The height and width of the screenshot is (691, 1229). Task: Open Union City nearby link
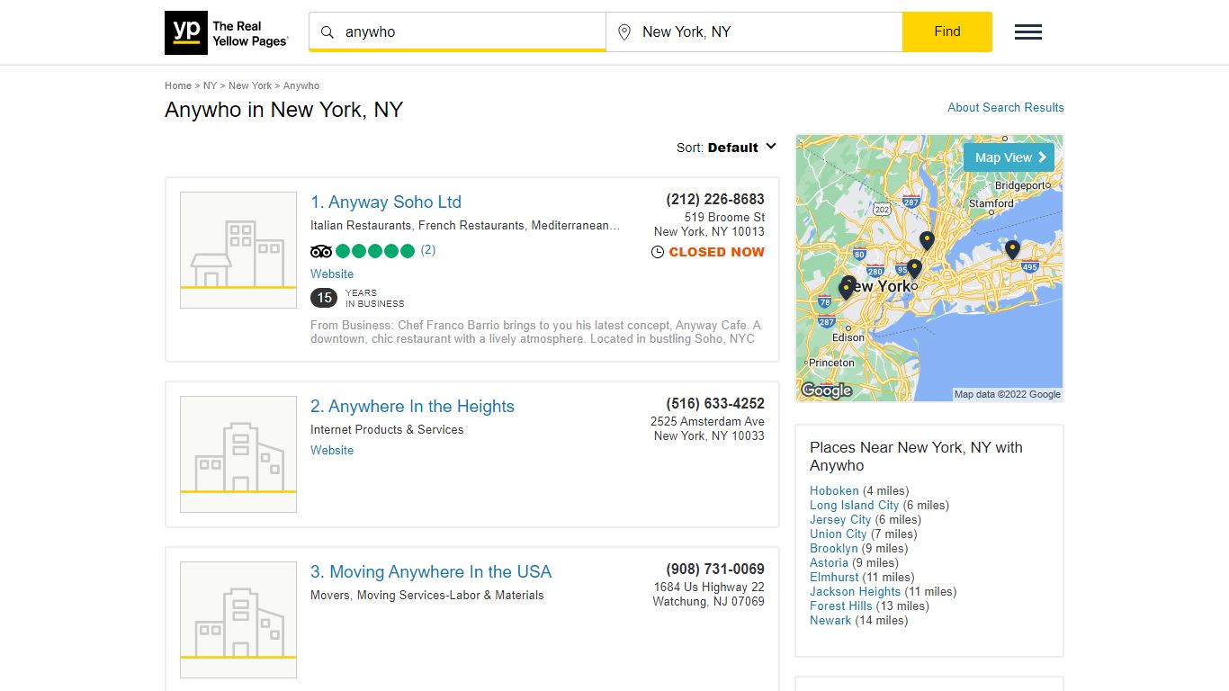839,534
